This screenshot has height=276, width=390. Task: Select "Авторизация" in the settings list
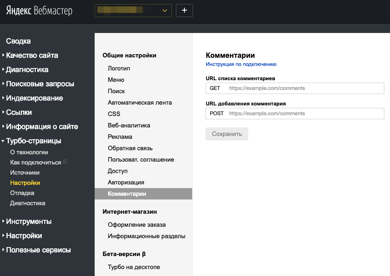[x=125, y=182]
